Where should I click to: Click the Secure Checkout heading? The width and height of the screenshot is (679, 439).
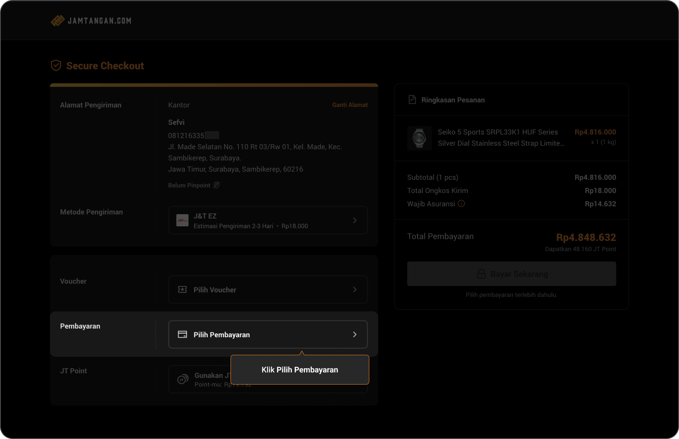[x=105, y=66]
